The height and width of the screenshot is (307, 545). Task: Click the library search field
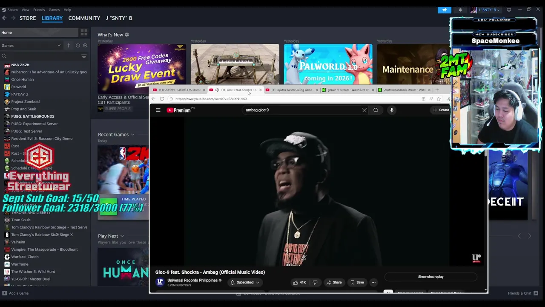click(x=40, y=56)
